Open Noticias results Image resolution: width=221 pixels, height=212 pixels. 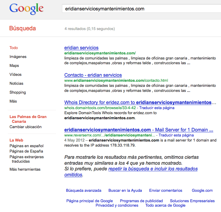pos(16,84)
